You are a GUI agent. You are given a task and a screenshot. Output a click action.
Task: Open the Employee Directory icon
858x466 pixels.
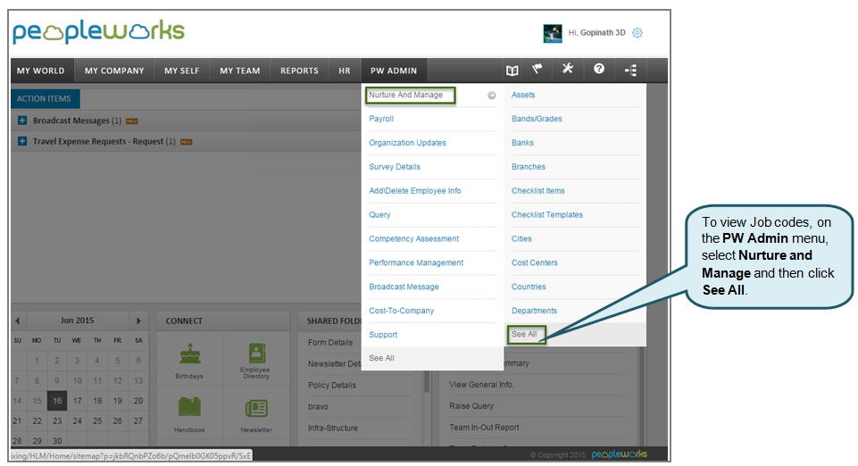(256, 354)
